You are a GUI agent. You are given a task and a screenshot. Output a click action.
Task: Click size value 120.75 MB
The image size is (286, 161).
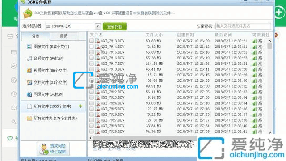154,109
